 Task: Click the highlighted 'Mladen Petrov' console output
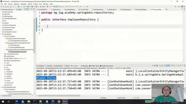point(46,78)
